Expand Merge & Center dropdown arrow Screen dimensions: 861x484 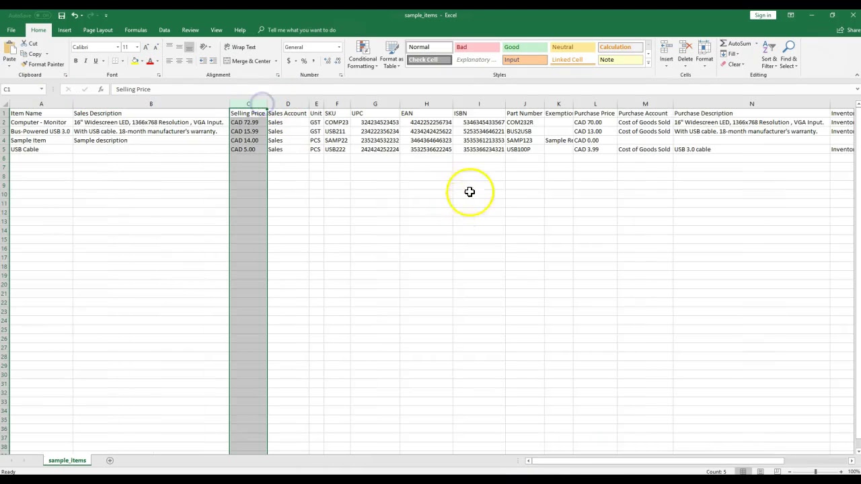point(276,61)
